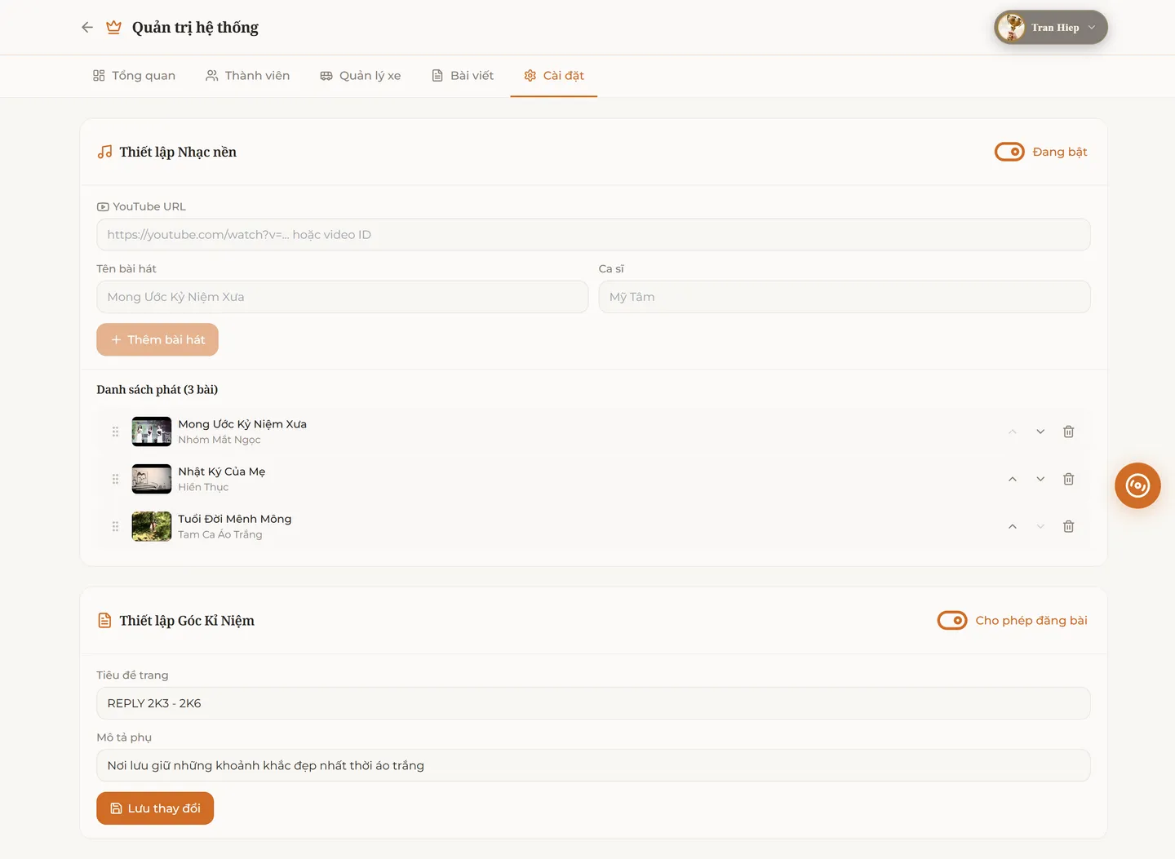1175x859 pixels.
Task: Switch to the Thành viên tab
Action: click(x=247, y=76)
